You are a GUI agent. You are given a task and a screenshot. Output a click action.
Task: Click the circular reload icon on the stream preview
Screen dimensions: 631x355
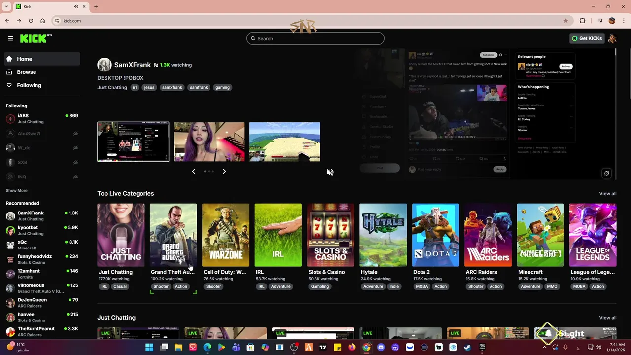607,173
